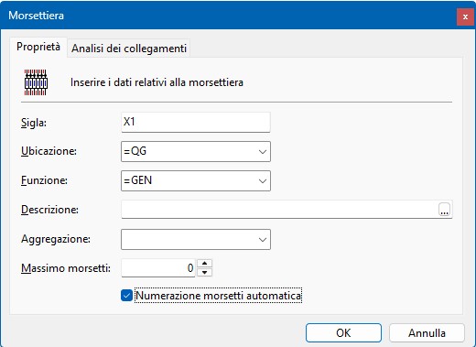This screenshot has width=476, height=347.
Task: Decrease Massimo morsetti with down arrow
Action: click(204, 272)
